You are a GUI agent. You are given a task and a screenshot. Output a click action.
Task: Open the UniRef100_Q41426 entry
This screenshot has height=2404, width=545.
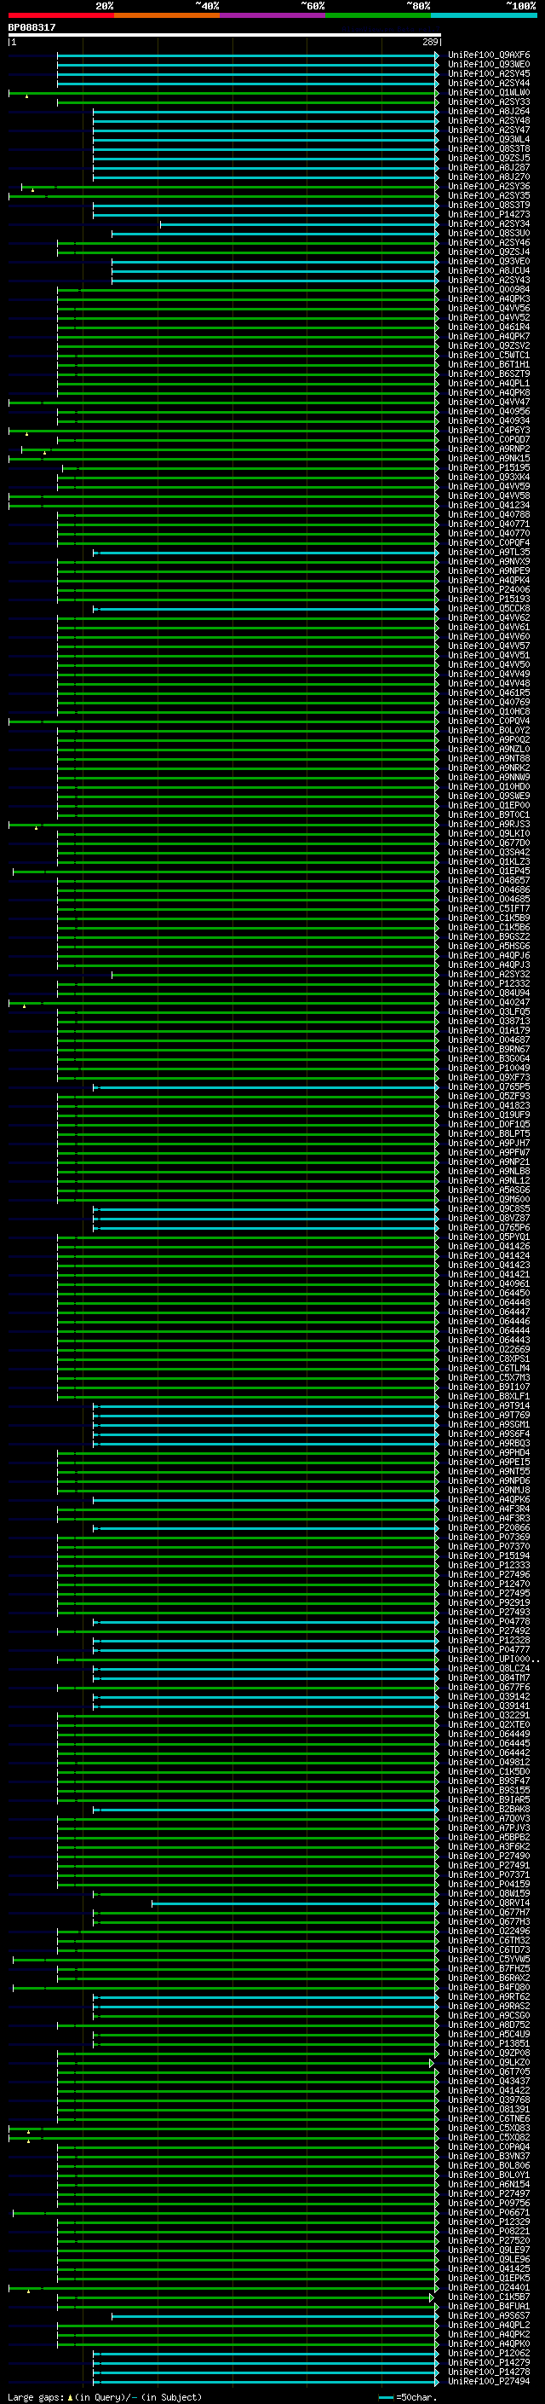[x=489, y=1246]
